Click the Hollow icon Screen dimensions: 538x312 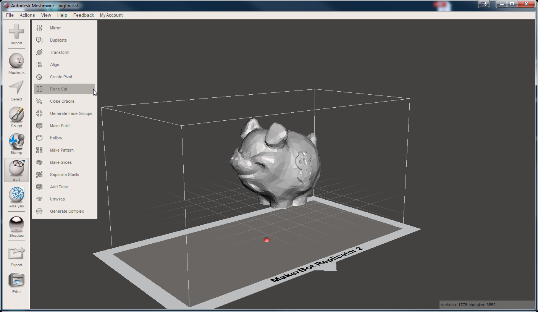[x=39, y=138]
